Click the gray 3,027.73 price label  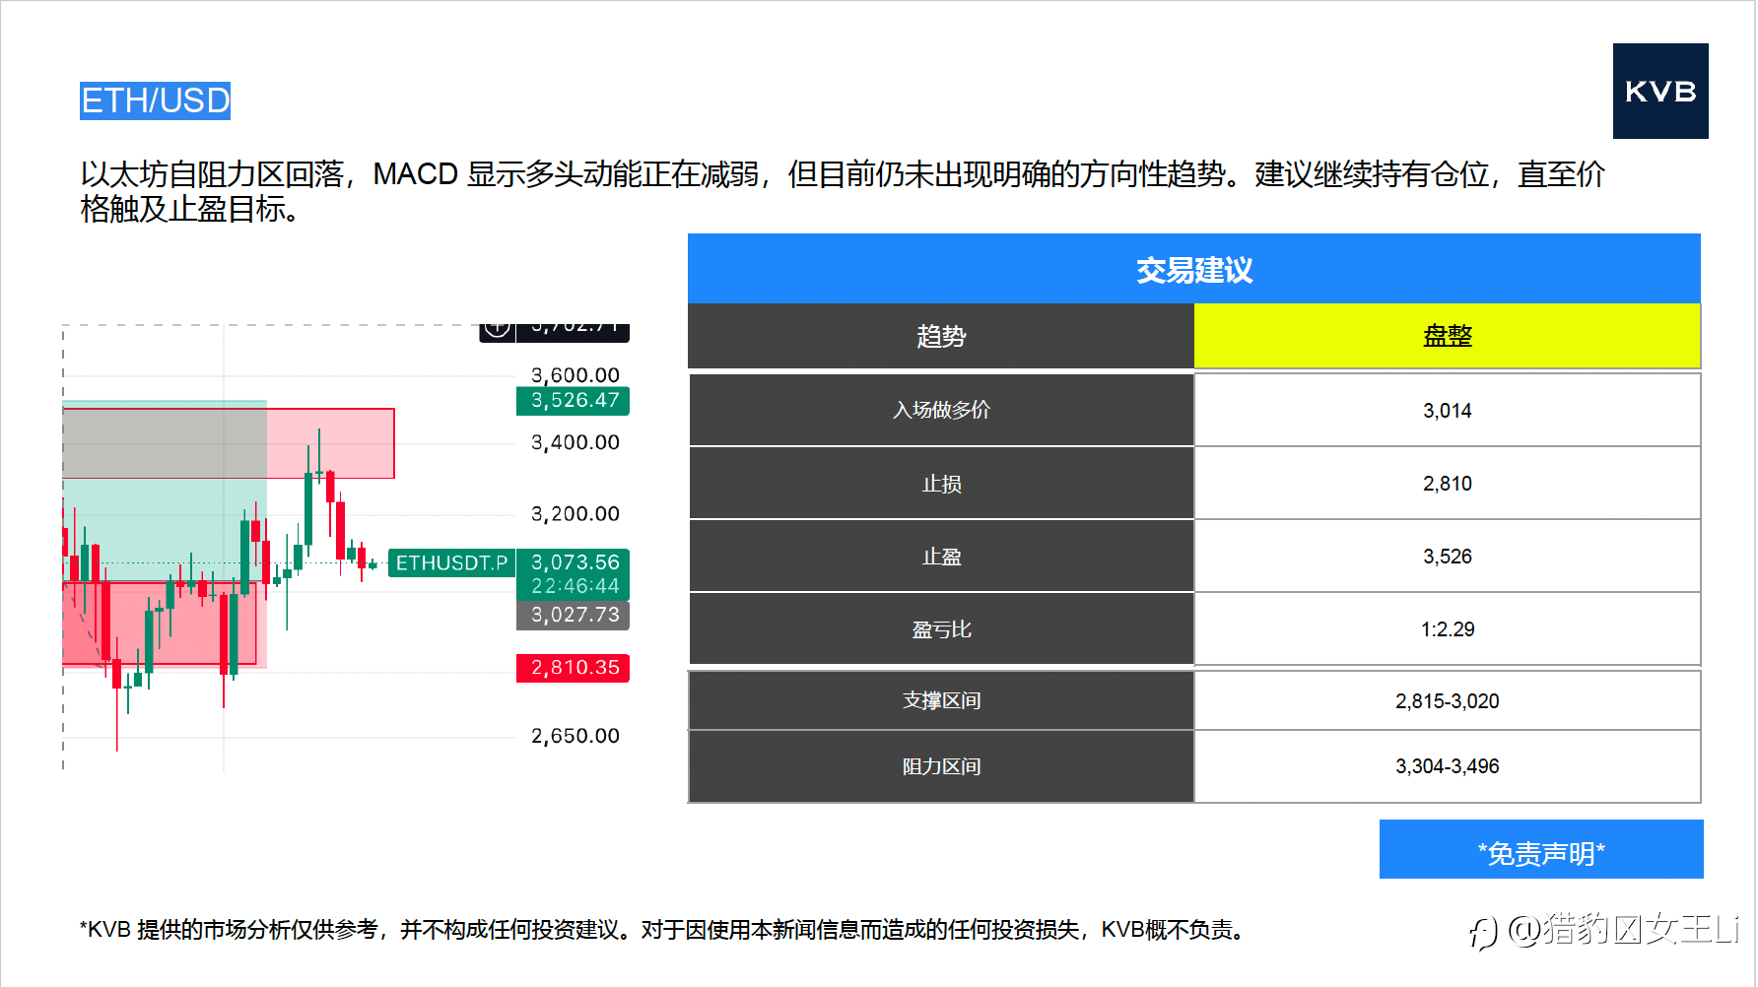point(574,616)
